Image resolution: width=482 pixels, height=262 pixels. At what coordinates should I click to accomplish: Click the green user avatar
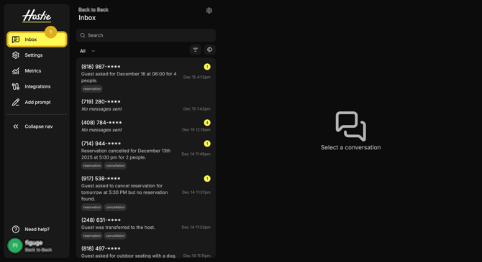coord(15,245)
